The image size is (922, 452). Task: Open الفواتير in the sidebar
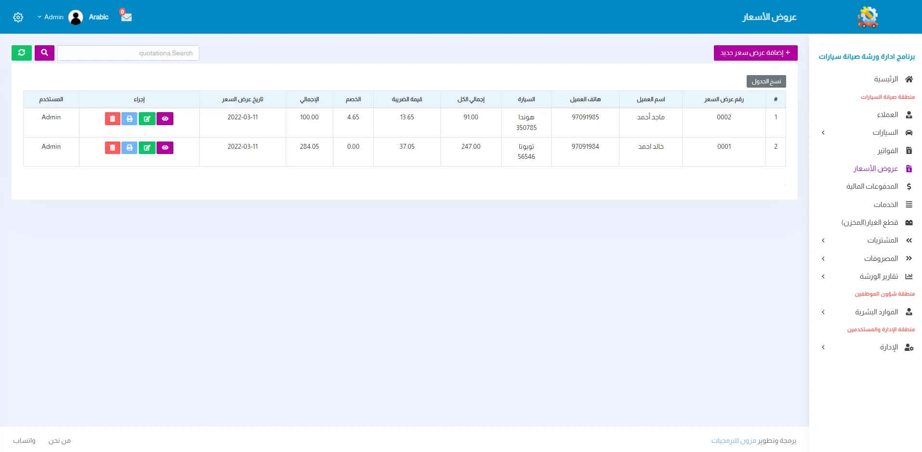pyautogui.click(x=887, y=151)
